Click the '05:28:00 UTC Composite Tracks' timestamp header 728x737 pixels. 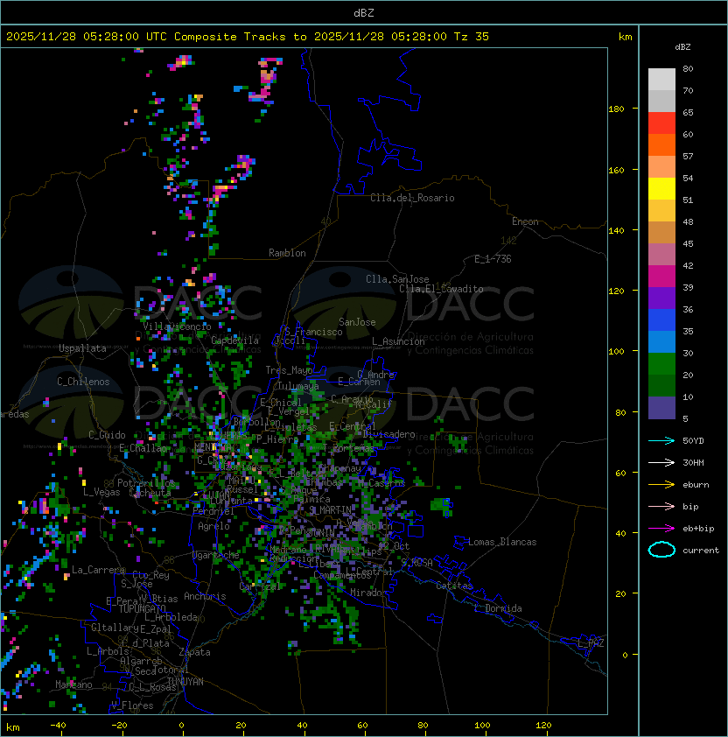click(x=185, y=37)
